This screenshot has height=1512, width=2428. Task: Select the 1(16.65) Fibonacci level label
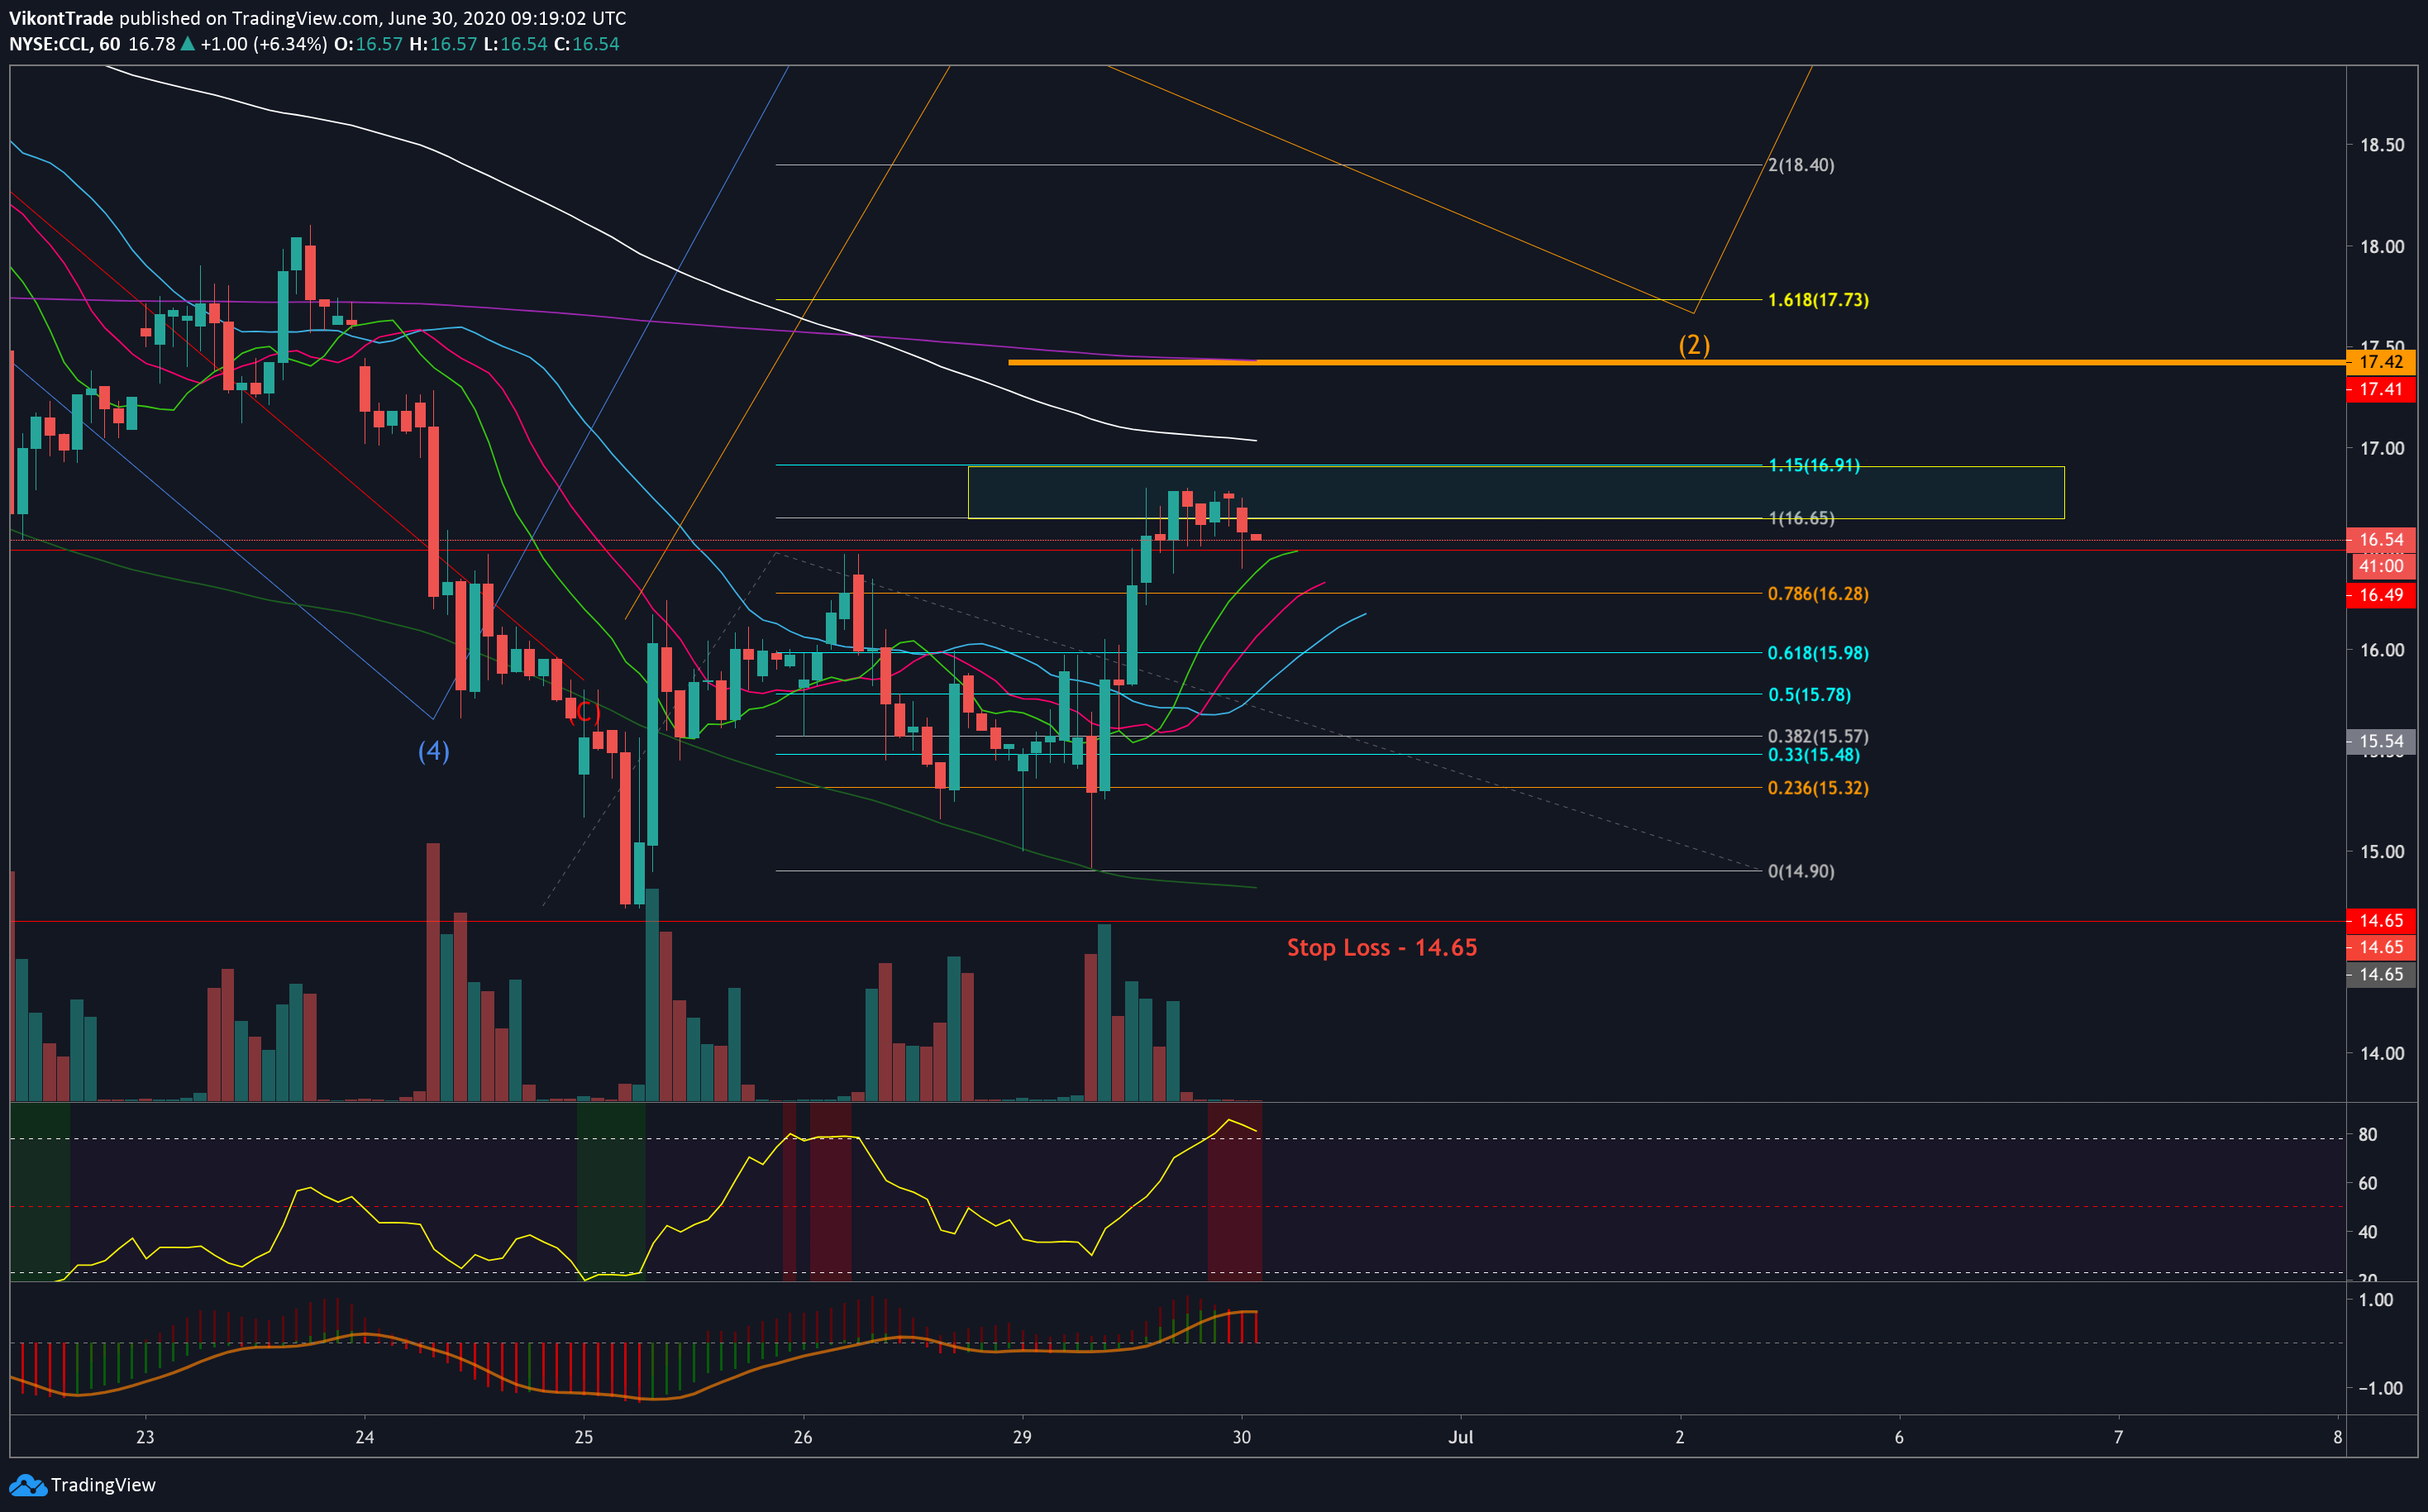pyautogui.click(x=1801, y=518)
